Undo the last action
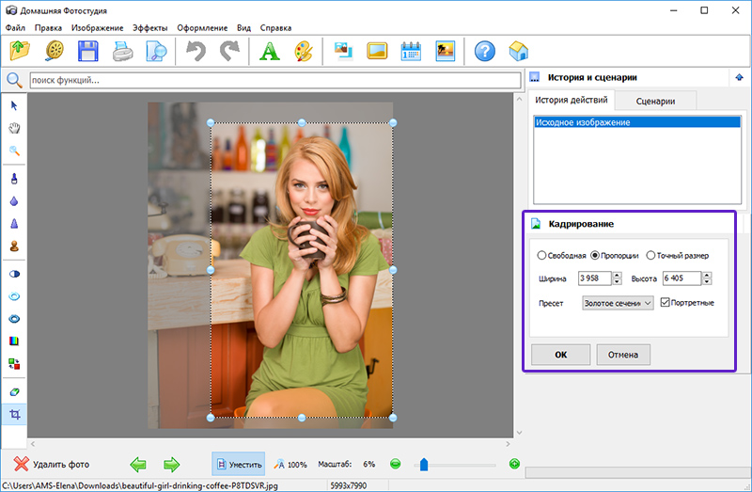Screen dimensions: 752x492 pos(196,51)
